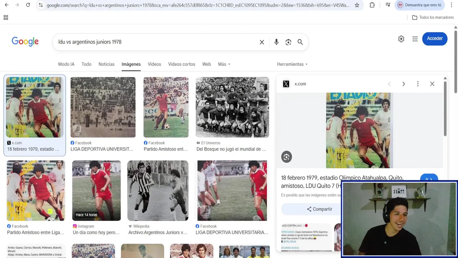Open the enlarged Estadio cover preview image
Image resolution: width=458 pixels, height=258 pixels.
coord(359,130)
